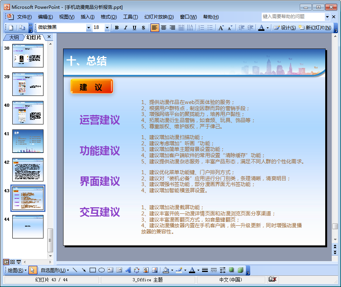Start slide show from current slide
This screenshot has height=287, width=341.
coord(19,262)
